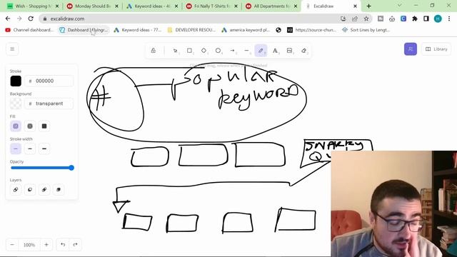Toggle the browser side panel icon
The image size is (457, 257).
426,19
